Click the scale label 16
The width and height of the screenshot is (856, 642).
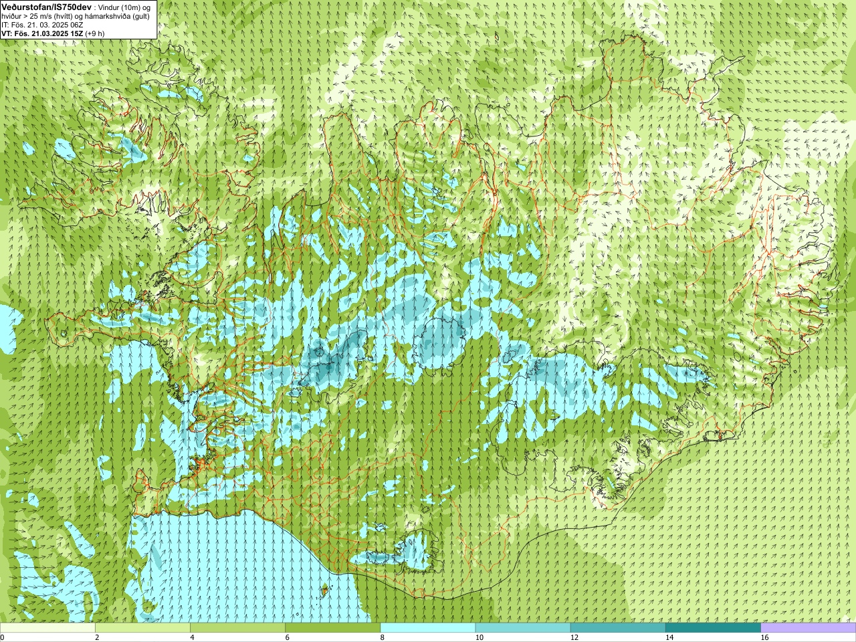click(x=764, y=637)
